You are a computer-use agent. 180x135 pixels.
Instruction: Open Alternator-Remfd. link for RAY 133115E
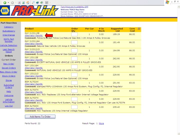click(34, 60)
